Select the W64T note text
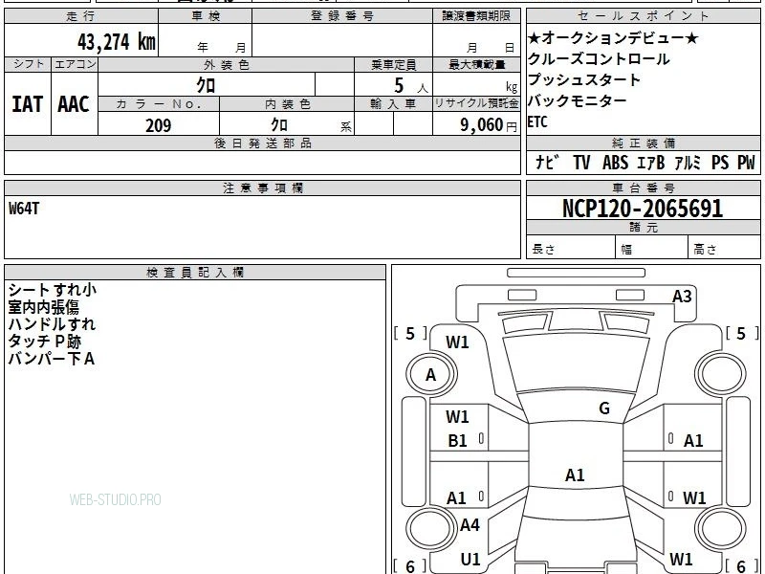The width and height of the screenshot is (765, 574). [x=24, y=209]
